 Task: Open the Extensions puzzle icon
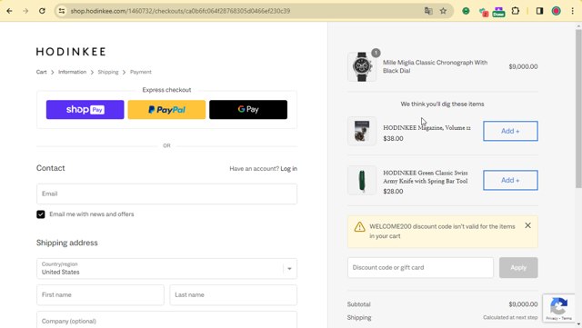tap(516, 11)
